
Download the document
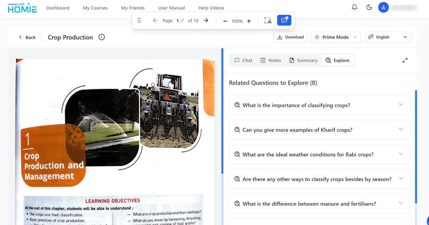point(290,37)
